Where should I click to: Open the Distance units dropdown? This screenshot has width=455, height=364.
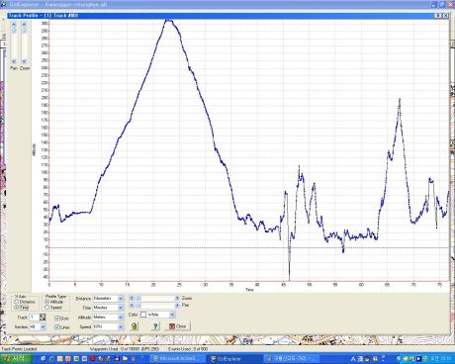[x=121, y=299]
